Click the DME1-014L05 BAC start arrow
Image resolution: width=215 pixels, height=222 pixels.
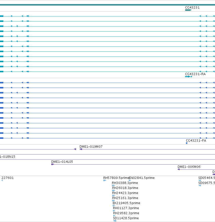53,164
